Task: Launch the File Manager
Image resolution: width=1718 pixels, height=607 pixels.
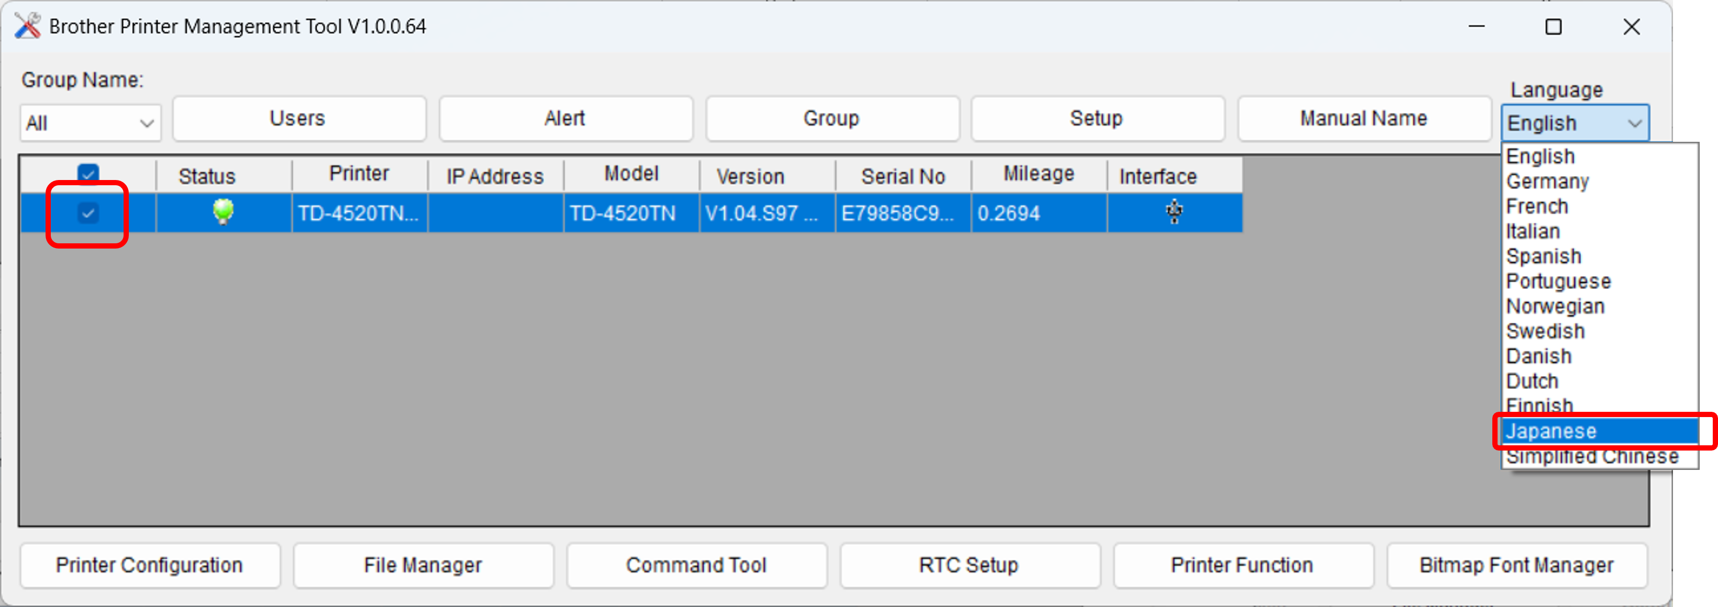Action: point(423,565)
